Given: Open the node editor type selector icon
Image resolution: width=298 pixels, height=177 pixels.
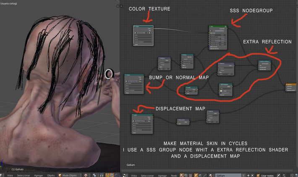Looking at the screenshot, I should 125,175.
